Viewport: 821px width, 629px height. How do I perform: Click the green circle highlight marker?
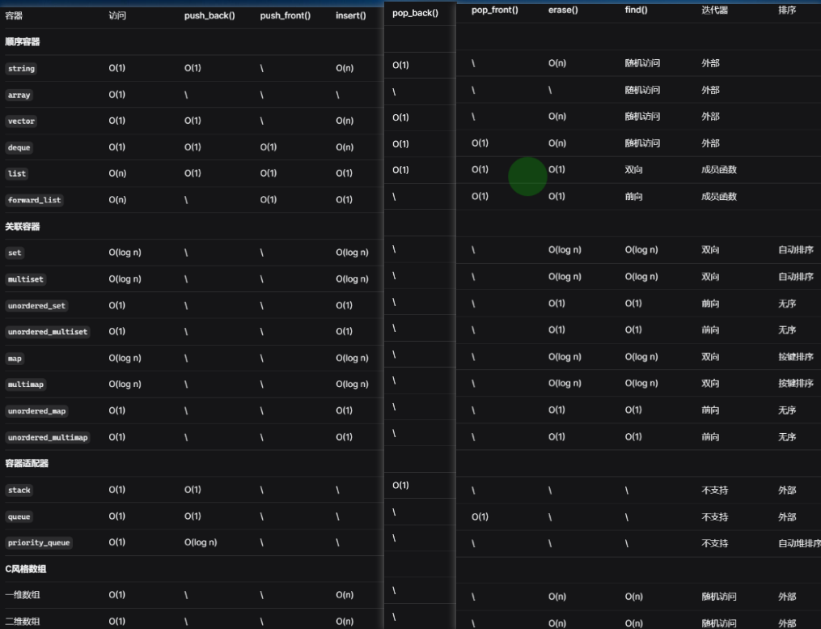click(x=527, y=176)
